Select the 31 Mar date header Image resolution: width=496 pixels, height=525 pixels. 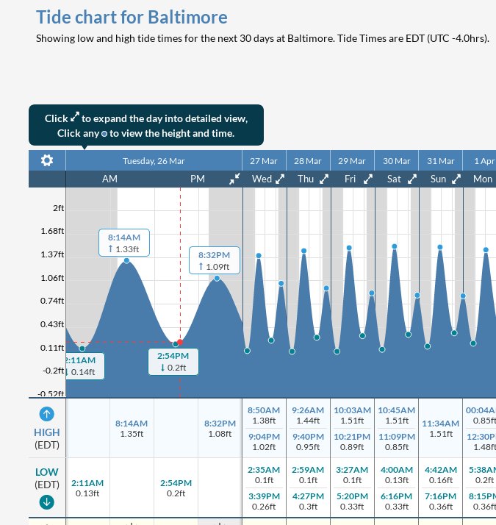pyautogui.click(x=440, y=161)
